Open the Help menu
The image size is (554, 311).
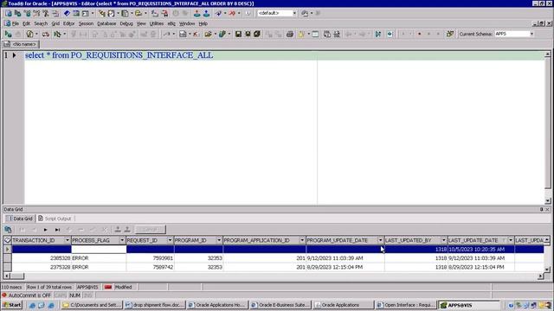click(203, 23)
